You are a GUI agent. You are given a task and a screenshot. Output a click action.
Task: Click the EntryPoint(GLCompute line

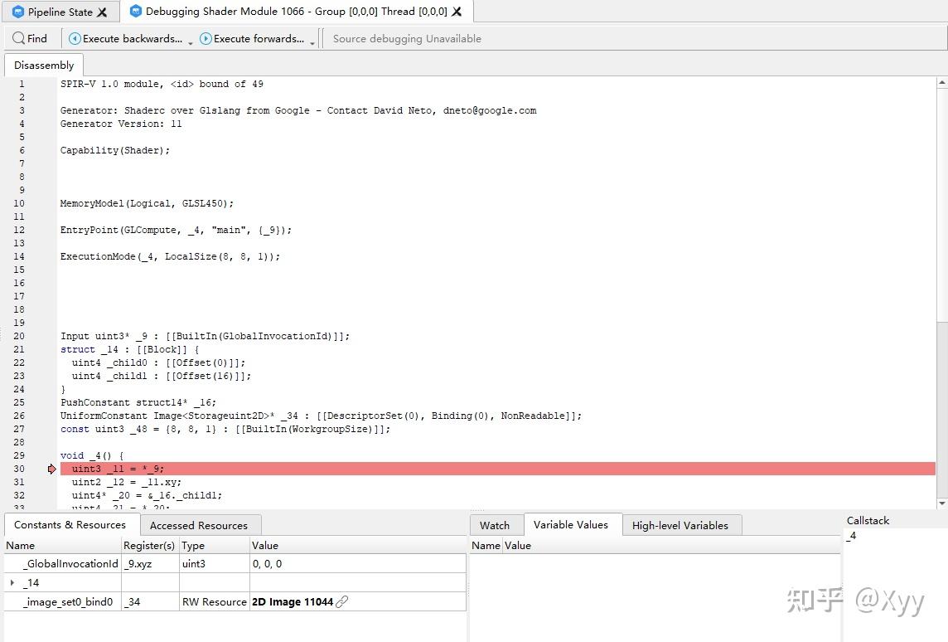click(176, 230)
